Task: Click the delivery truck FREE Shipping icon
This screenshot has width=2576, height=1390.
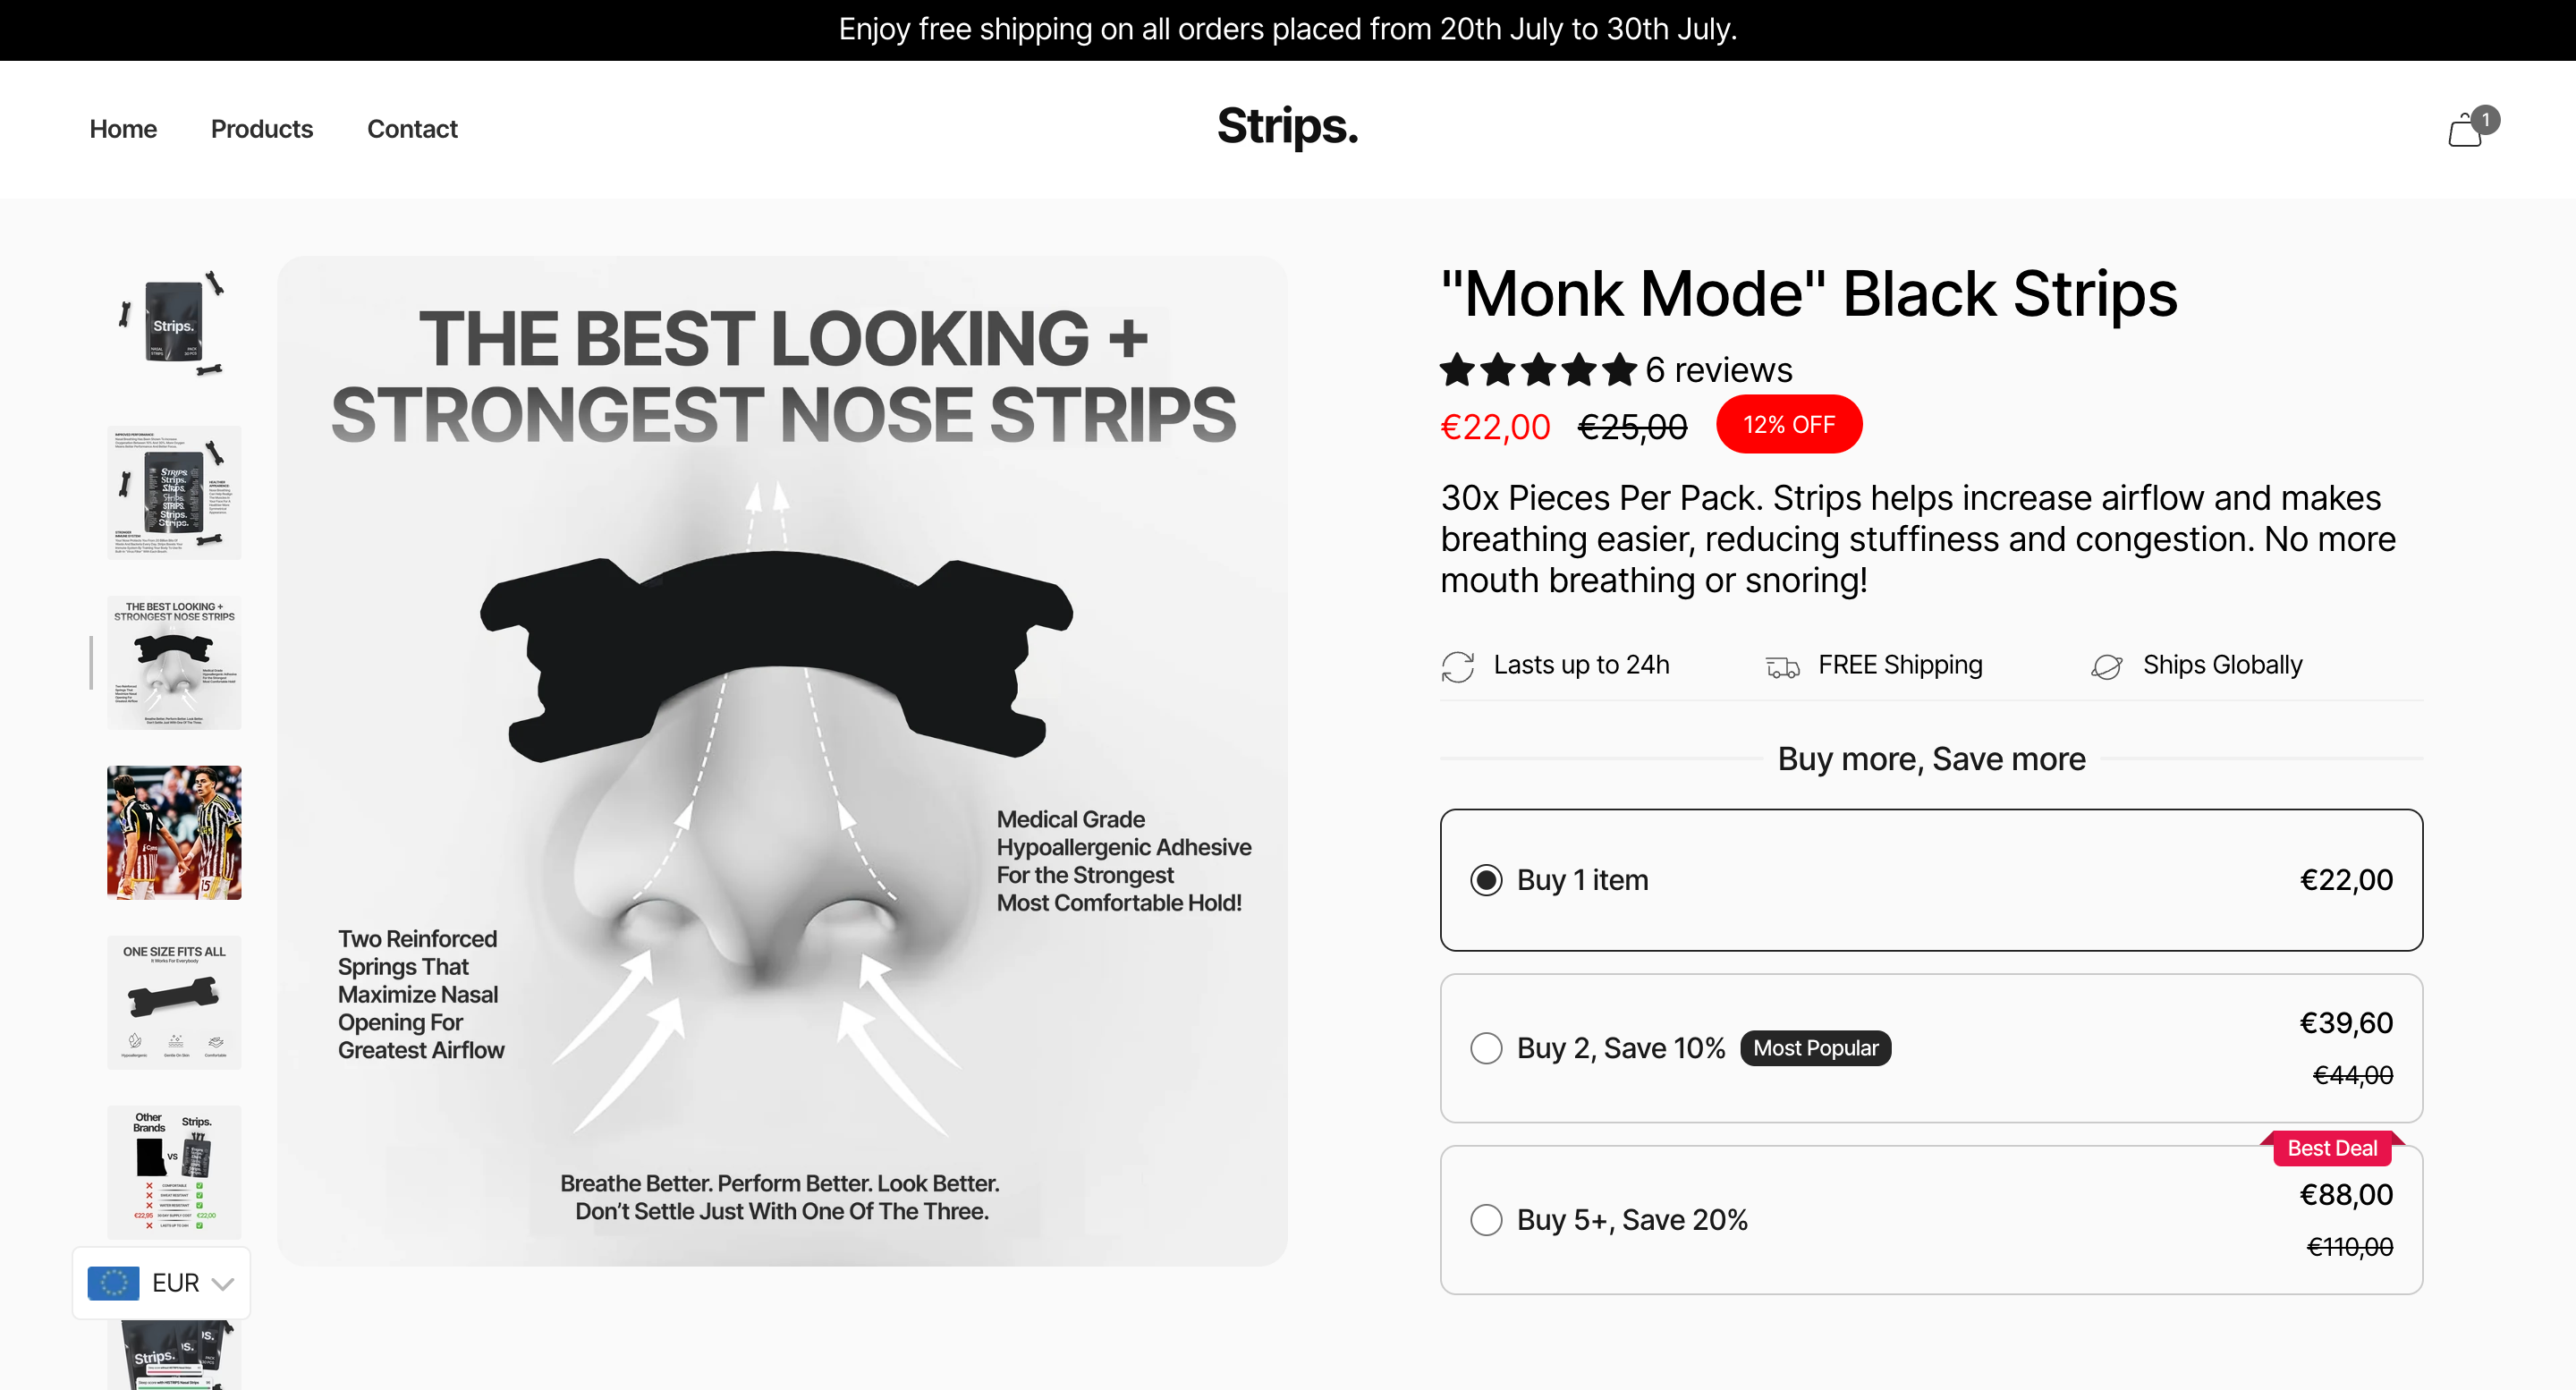Action: (x=1782, y=667)
